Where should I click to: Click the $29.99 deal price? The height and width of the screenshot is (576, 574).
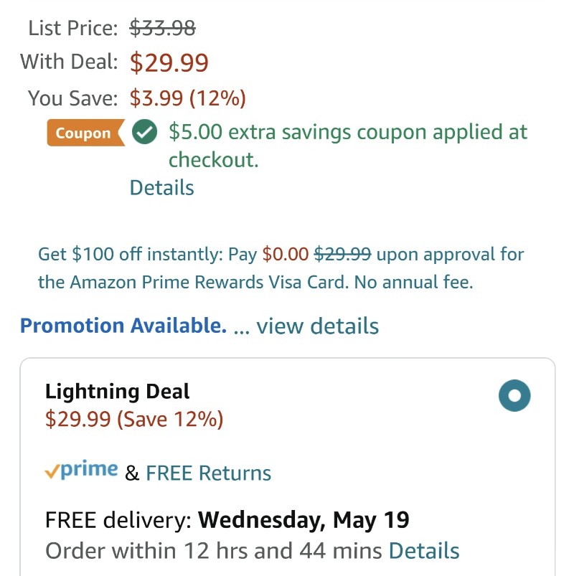[x=169, y=62]
